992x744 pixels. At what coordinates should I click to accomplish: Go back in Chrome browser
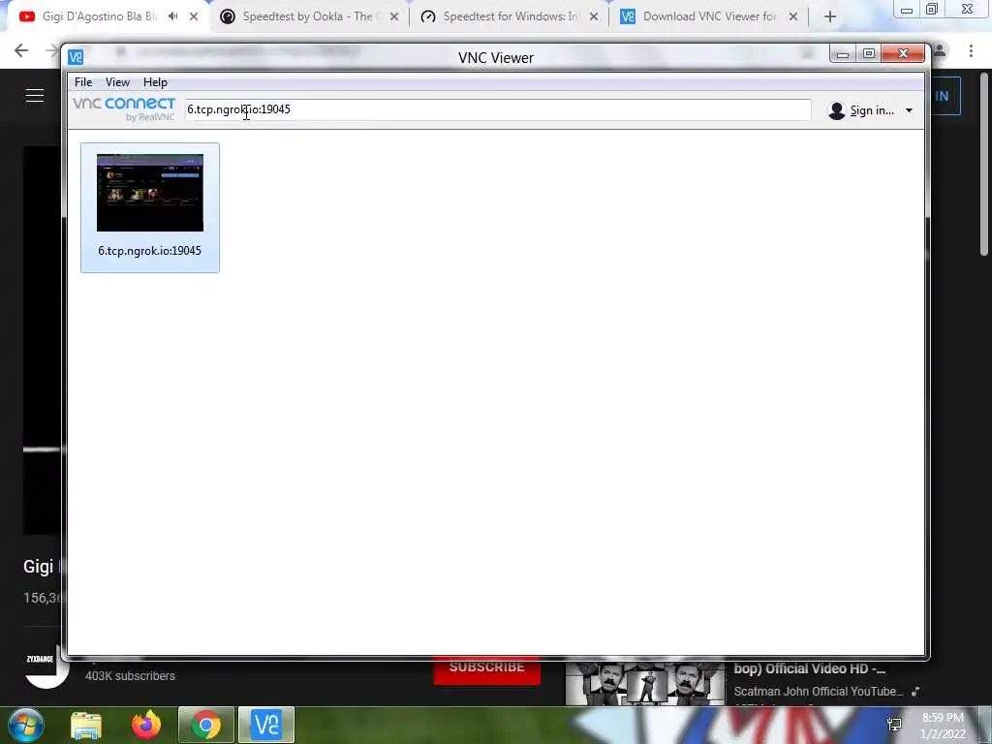(21, 50)
